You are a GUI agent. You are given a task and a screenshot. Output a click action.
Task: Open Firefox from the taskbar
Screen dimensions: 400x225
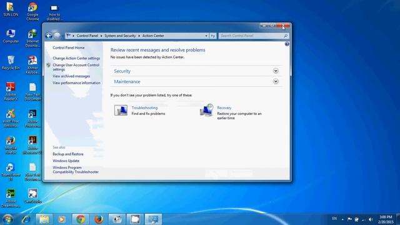click(x=99, y=219)
